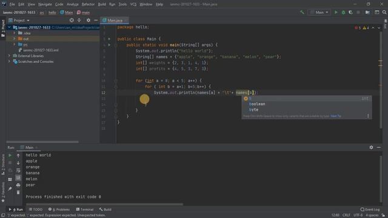Click Project panel horizontal scrollbar

point(42,142)
